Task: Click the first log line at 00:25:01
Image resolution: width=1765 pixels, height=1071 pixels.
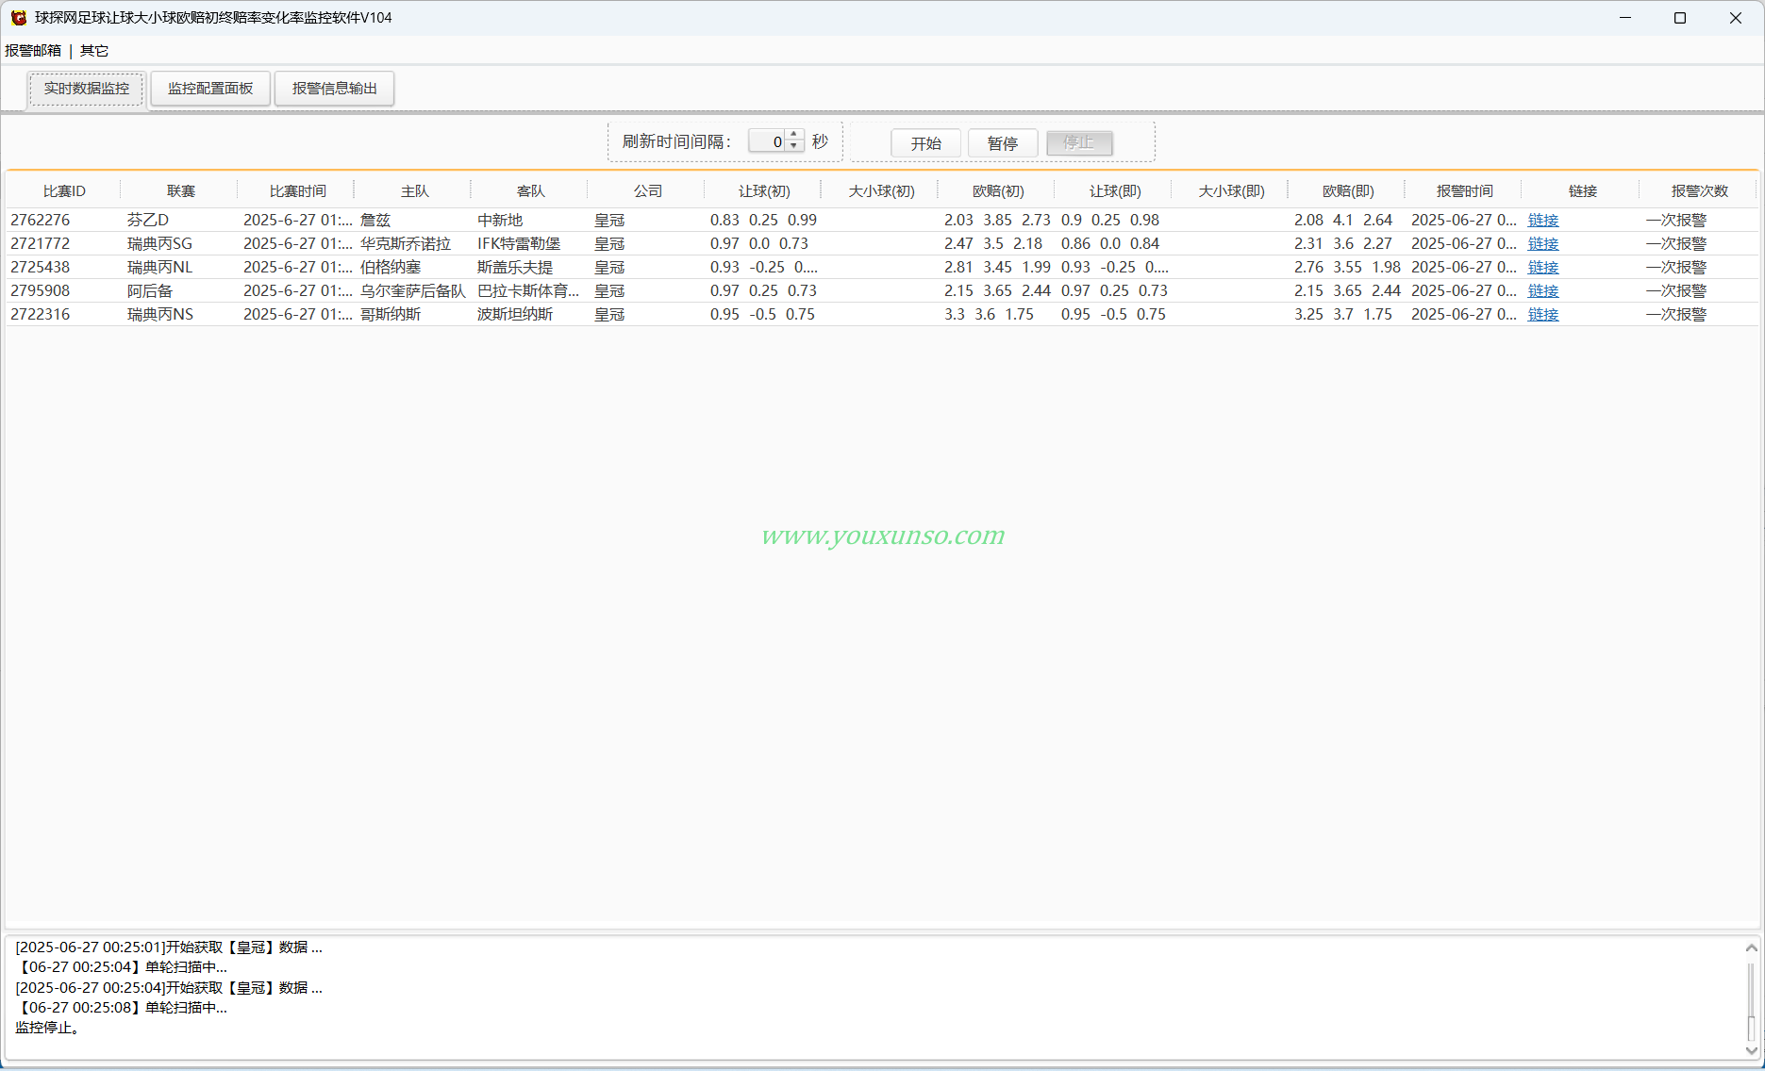Action: (169, 947)
